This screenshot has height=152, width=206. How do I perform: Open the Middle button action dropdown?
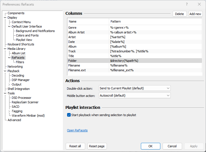(134, 95)
